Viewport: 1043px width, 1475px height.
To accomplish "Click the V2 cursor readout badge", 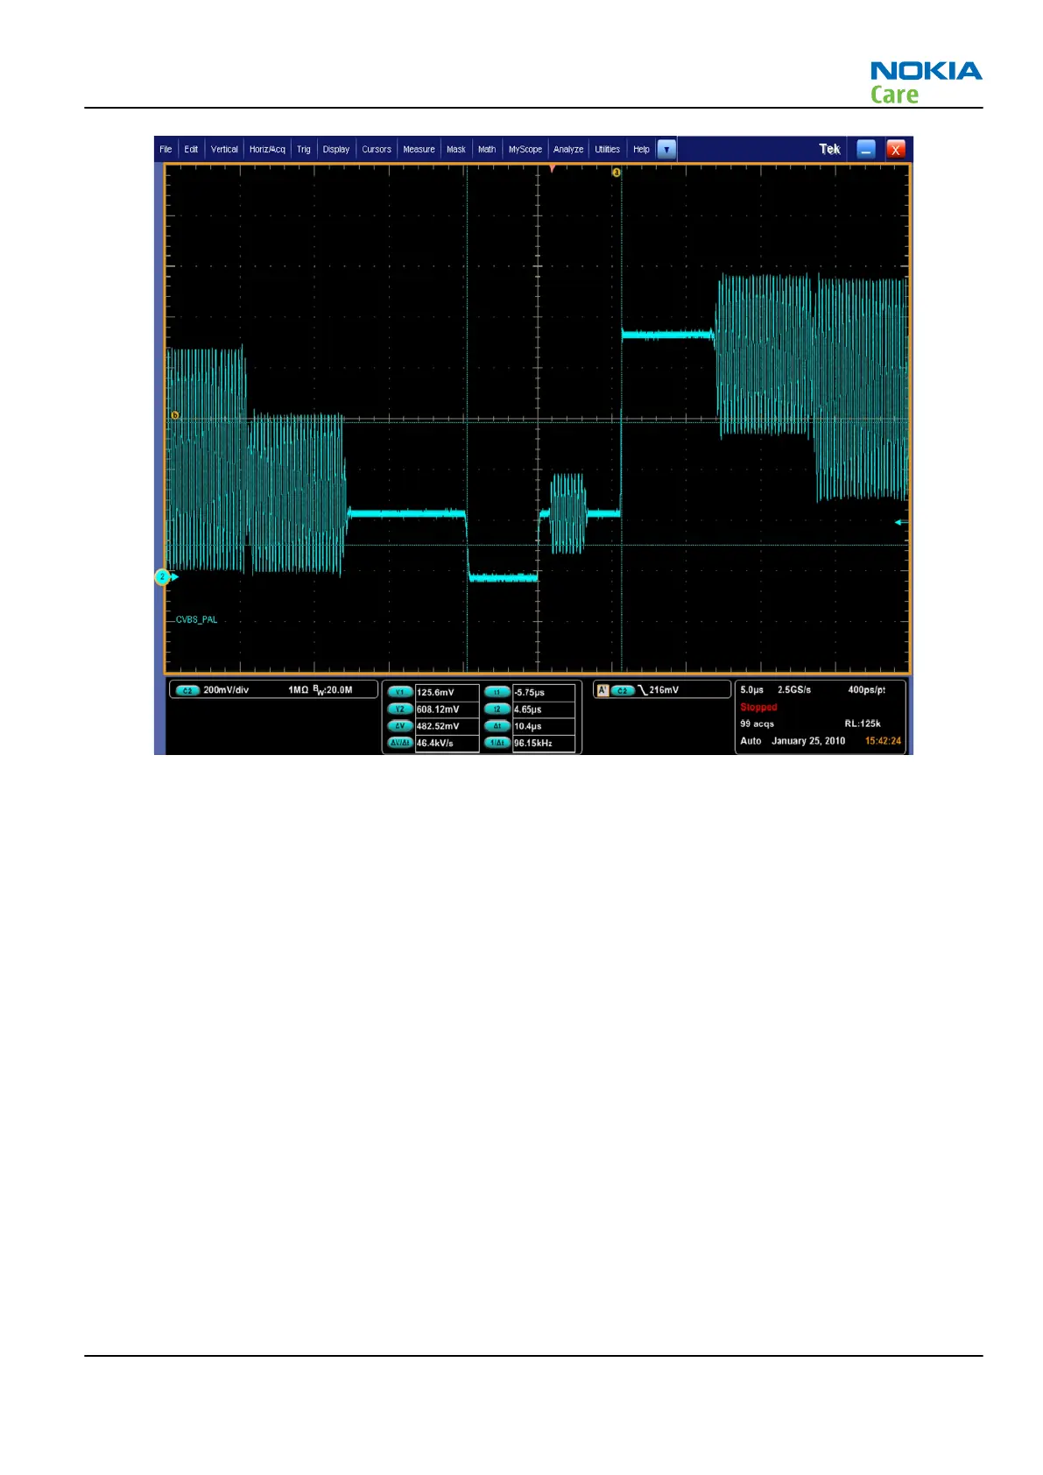I will click(399, 709).
